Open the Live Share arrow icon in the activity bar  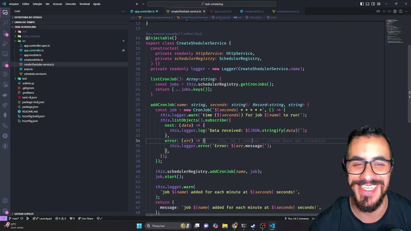(x=5, y=105)
